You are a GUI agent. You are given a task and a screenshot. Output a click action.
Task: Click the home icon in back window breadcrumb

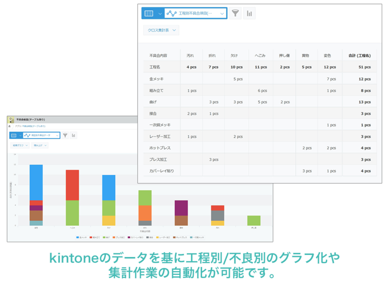pyautogui.click(x=10, y=126)
